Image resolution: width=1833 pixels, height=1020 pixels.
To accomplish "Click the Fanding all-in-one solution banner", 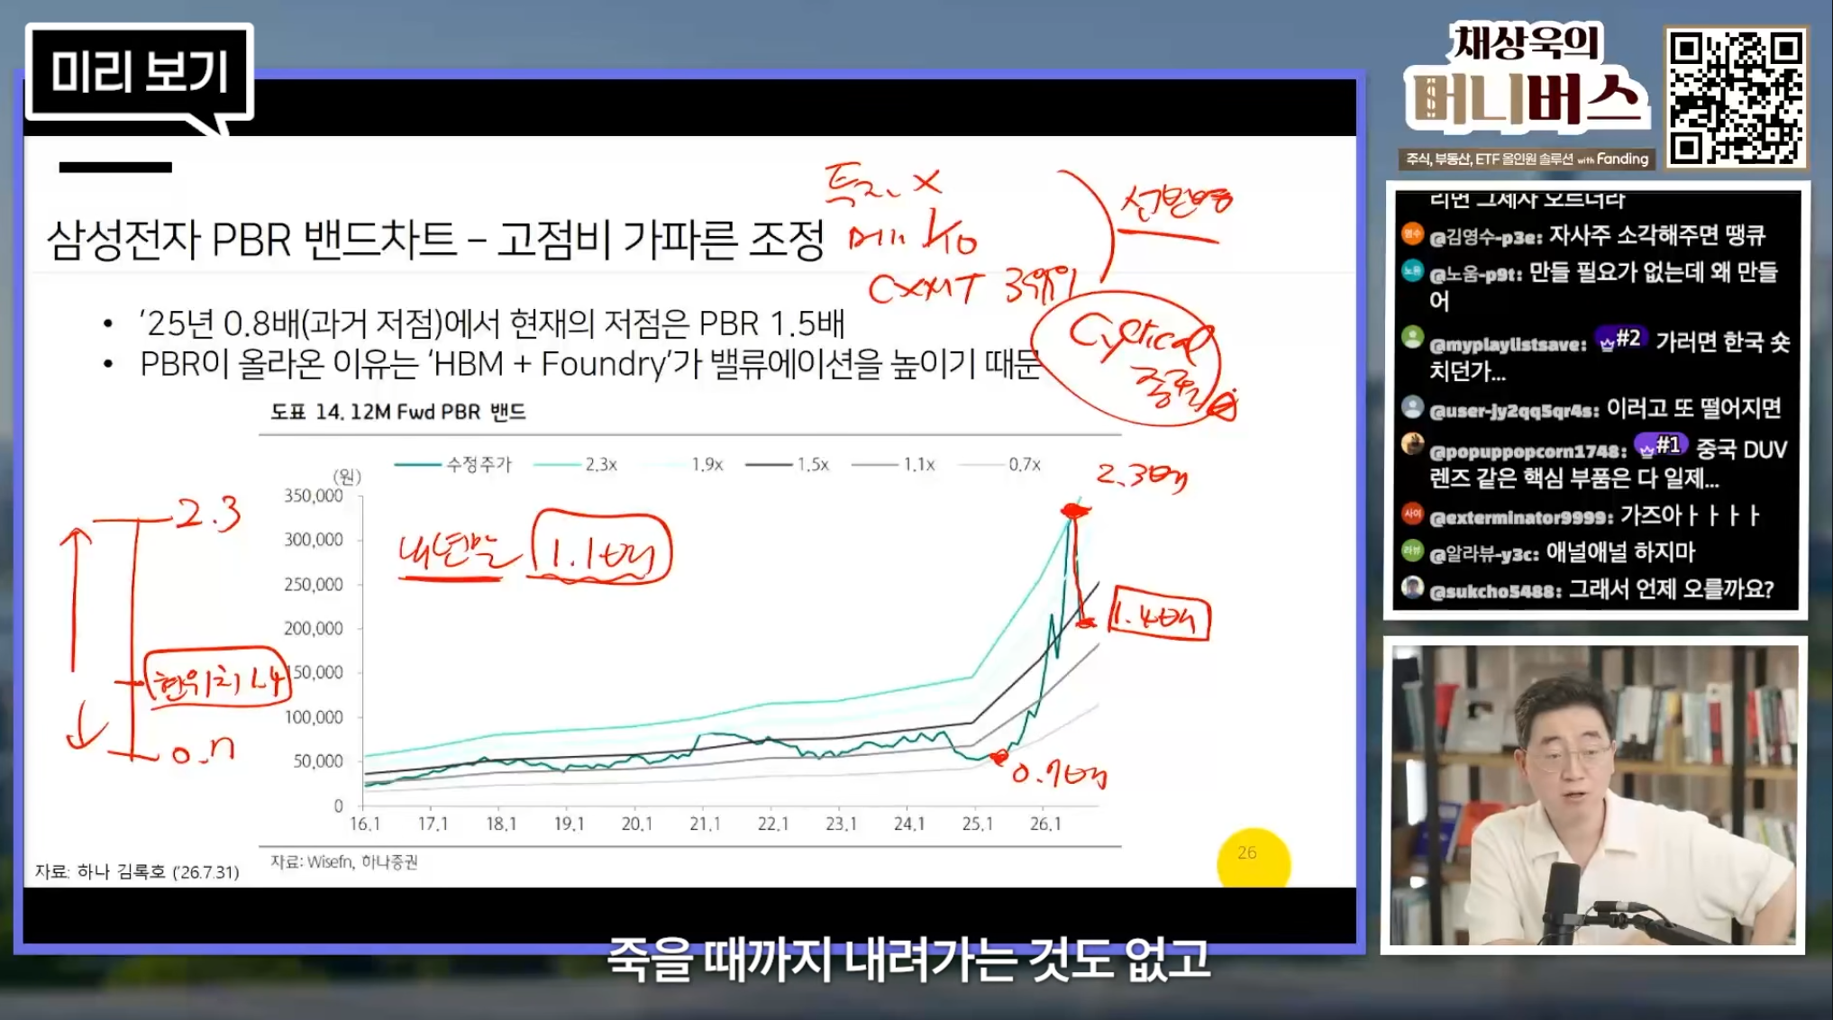I will [1527, 159].
